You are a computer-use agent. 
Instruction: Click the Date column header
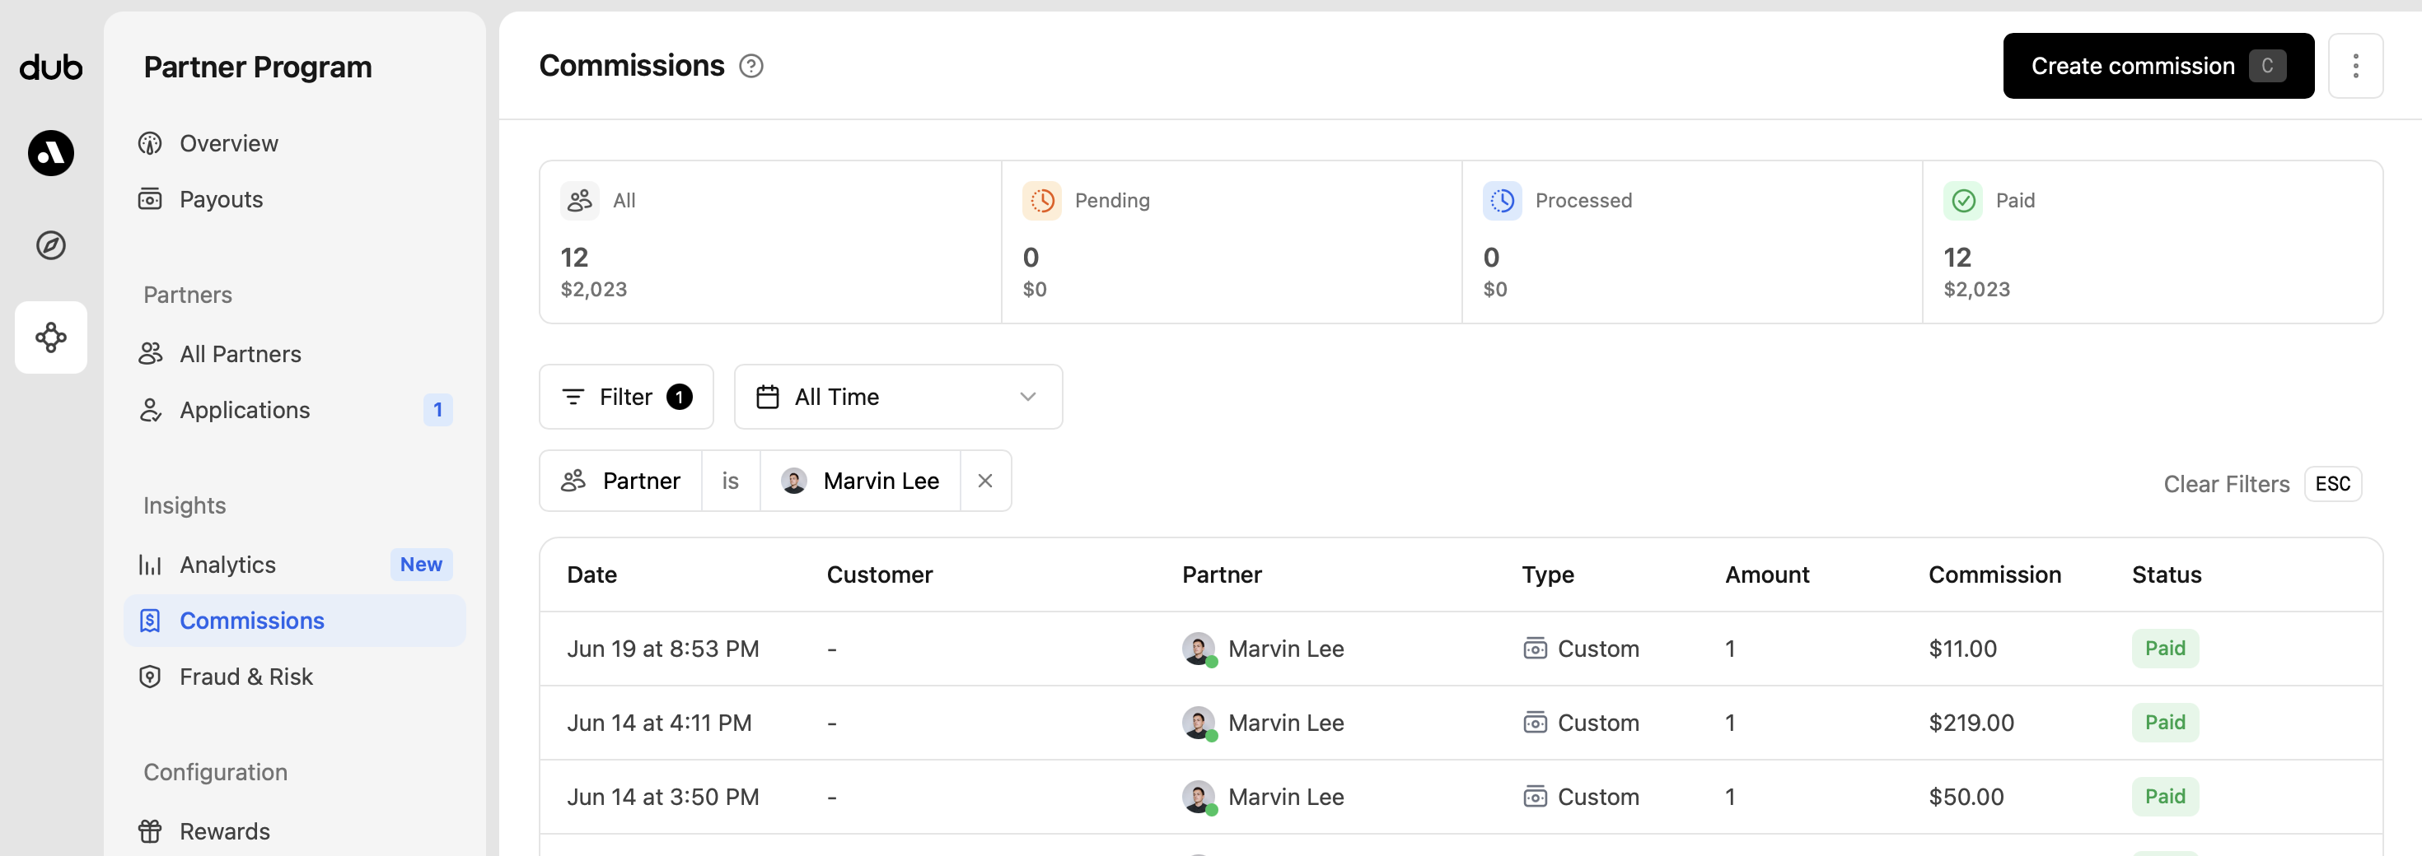[x=592, y=575]
